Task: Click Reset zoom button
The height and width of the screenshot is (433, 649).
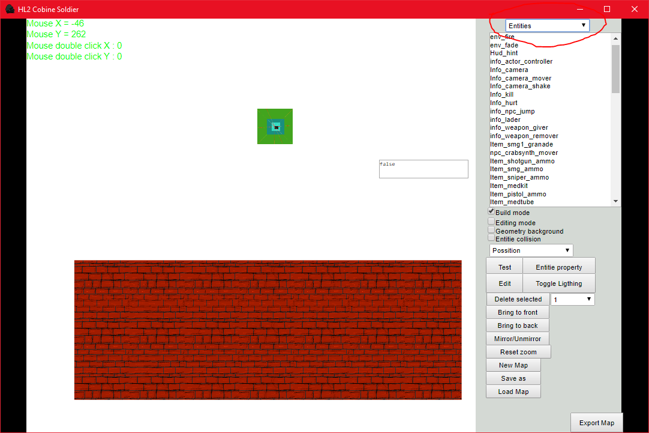Action: click(518, 352)
